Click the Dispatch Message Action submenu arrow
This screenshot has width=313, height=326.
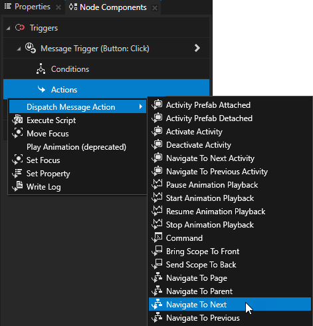pos(141,106)
